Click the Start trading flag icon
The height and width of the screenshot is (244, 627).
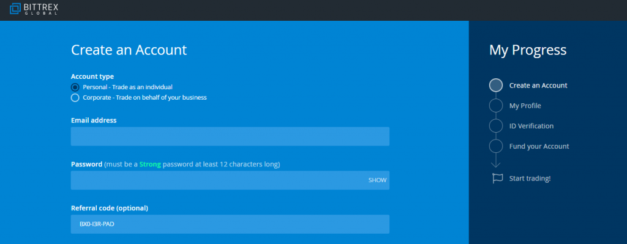[497, 179]
